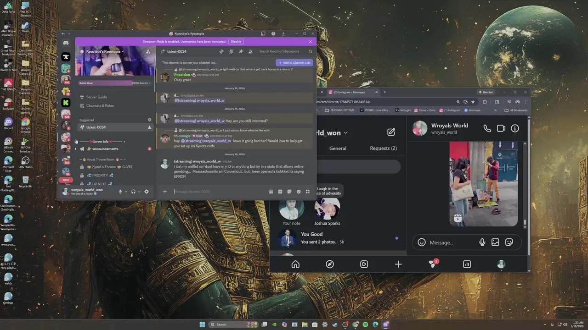The image size is (588, 330).
Task: Choose sticker in Instagram message box
Action: 509,242
